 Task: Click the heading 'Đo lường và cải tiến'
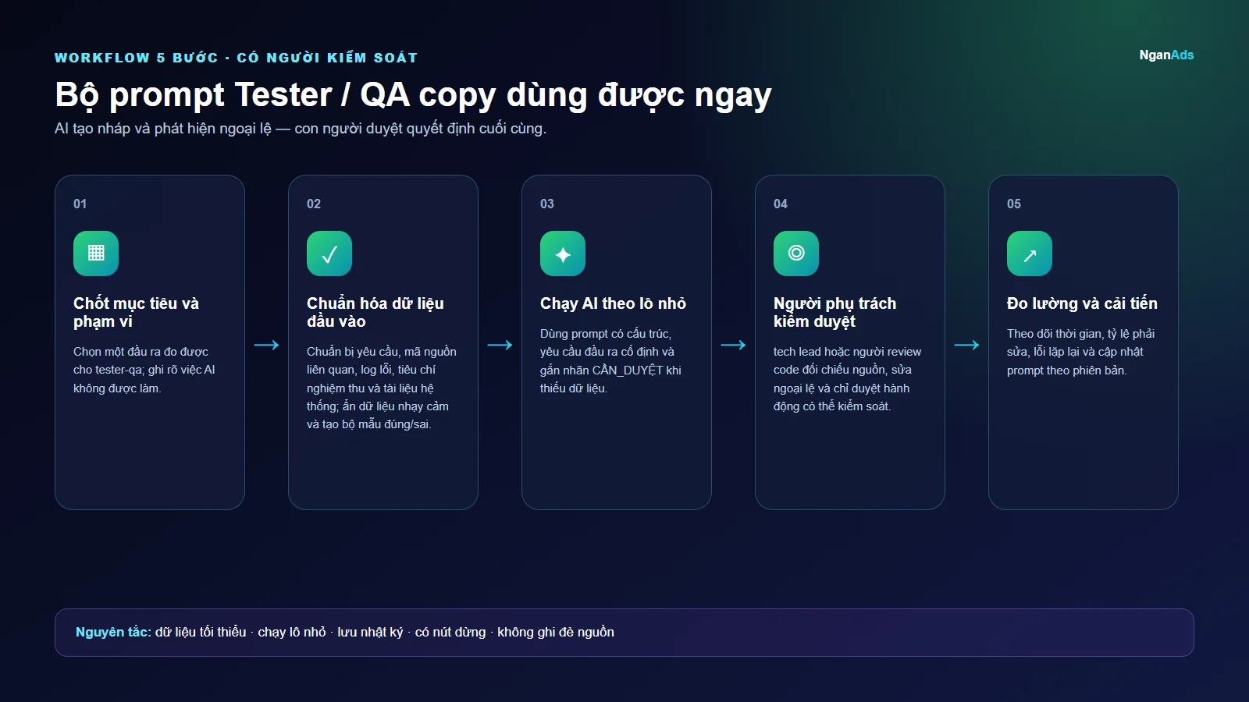pyautogui.click(x=1082, y=303)
